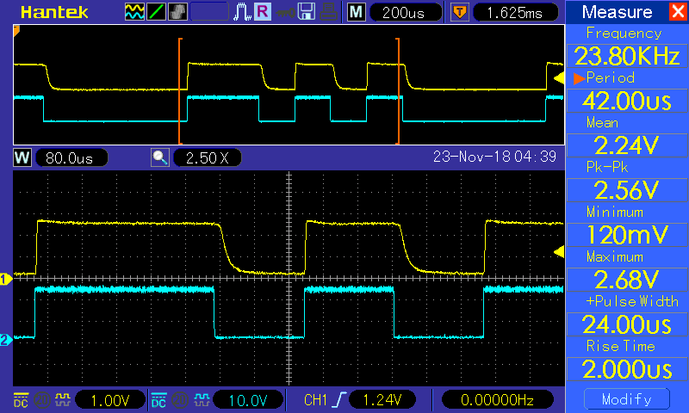Click the magnifier zoom icon
The width and height of the screenshot is (689, 413).
point(159,158)
